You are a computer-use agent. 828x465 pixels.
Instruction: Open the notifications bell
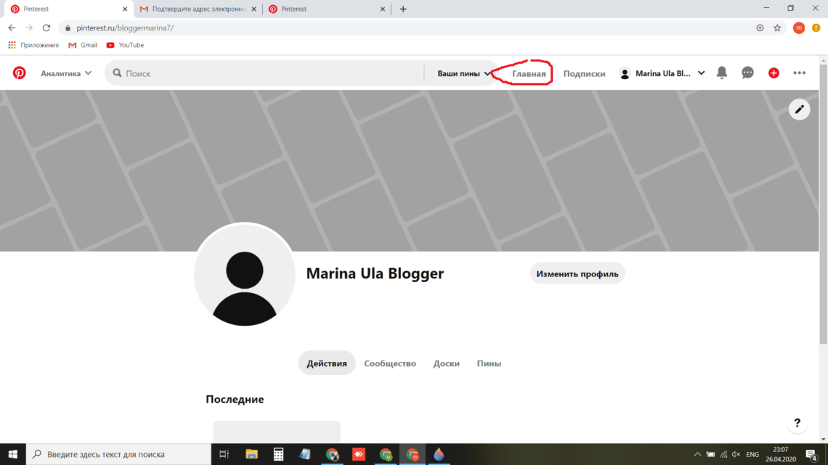tap(722, 73)
